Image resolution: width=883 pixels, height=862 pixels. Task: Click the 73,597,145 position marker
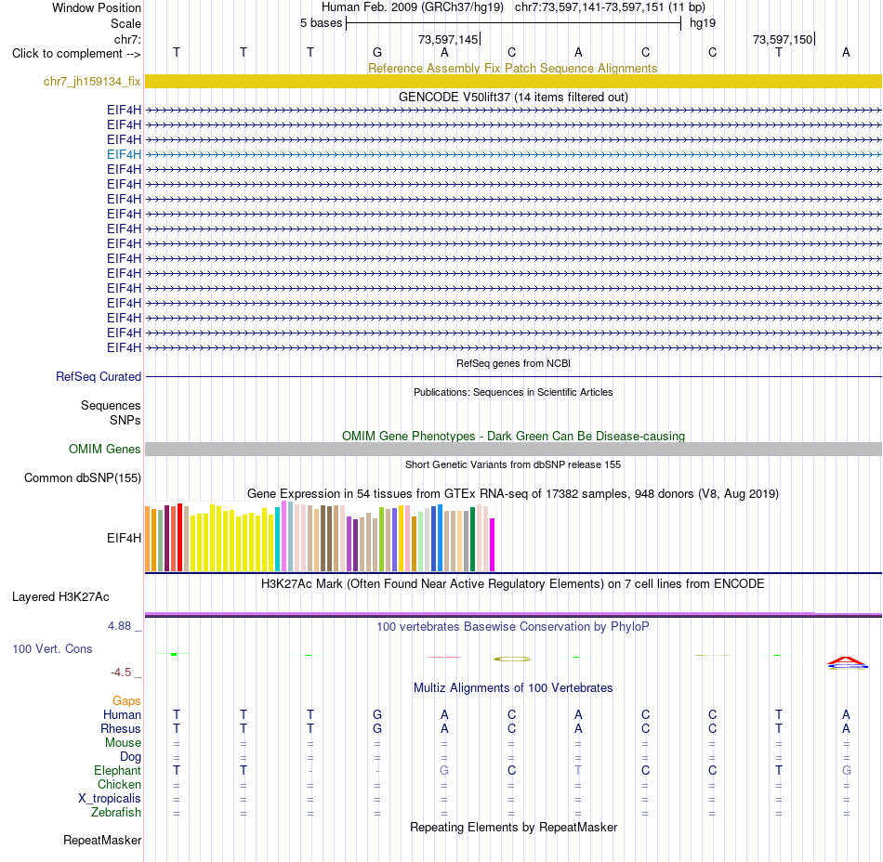[448, 39]
